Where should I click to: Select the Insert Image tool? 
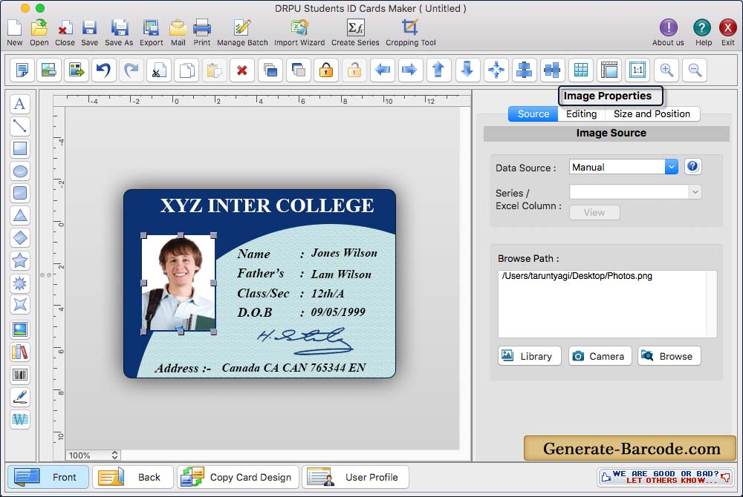[20, 329]
